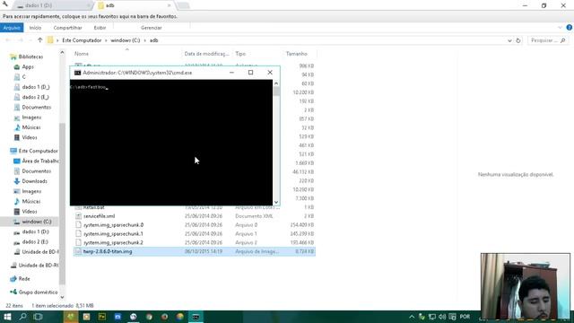
Task: Open Downloads in the navigation pane
Action: tap(34, 181)
